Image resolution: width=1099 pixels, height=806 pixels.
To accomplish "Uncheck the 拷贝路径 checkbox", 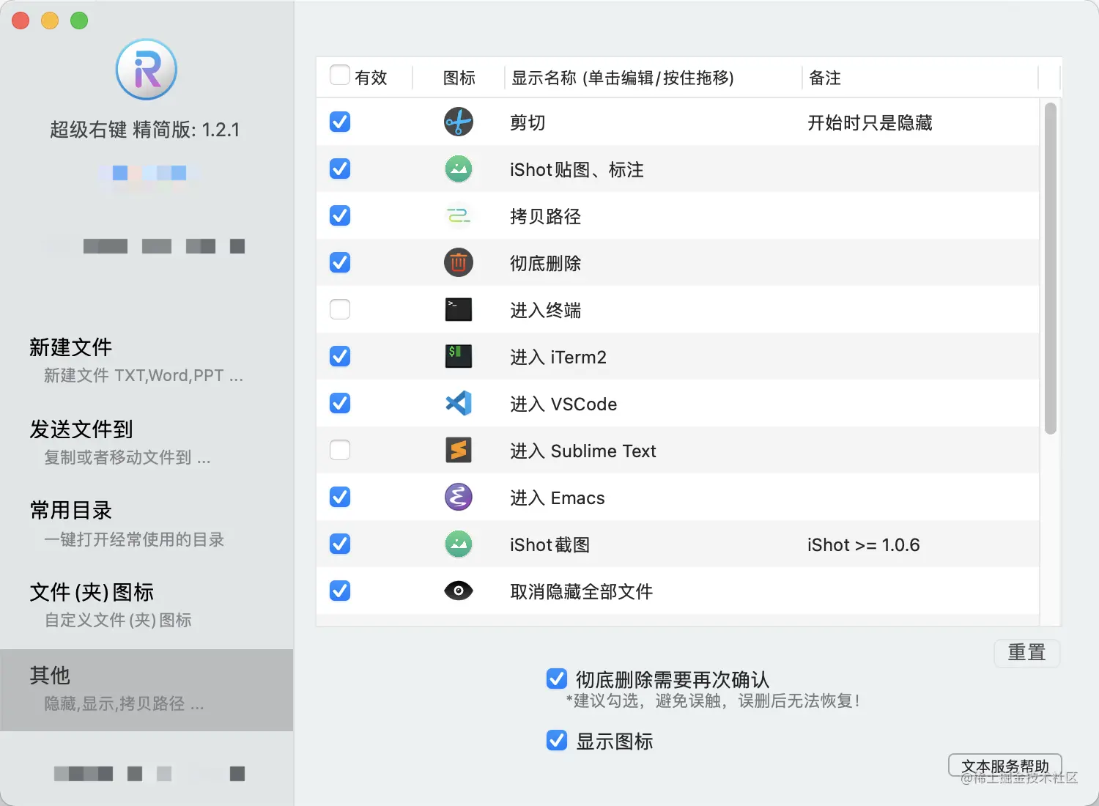I will tap(340, 215).
